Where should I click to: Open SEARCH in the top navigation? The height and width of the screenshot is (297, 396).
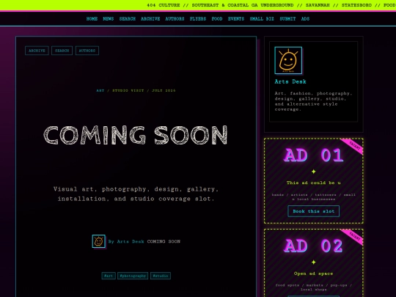coord(128,18)
